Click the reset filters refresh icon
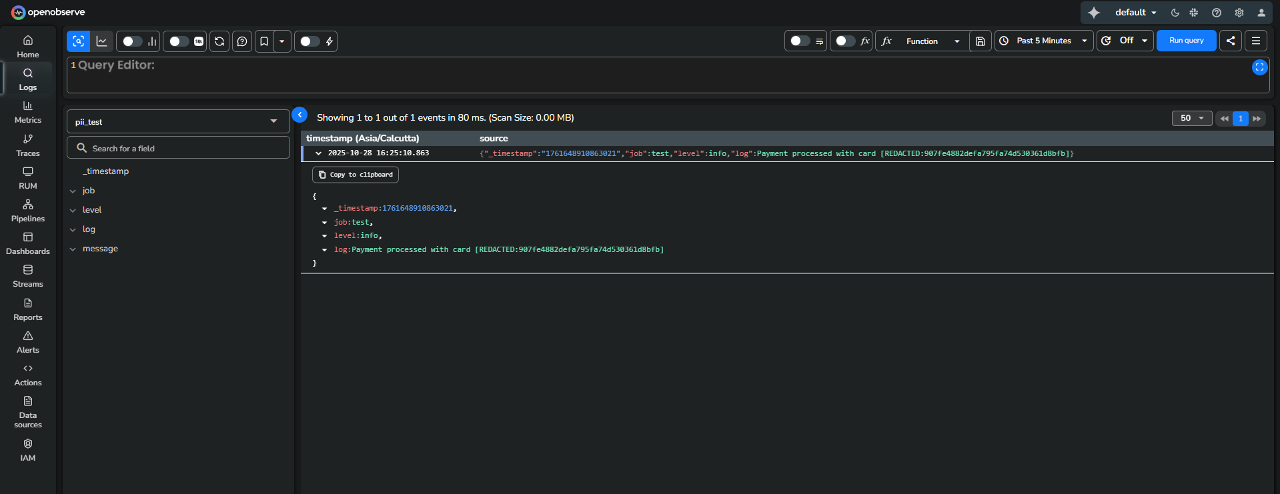 [x=219, y=41]
